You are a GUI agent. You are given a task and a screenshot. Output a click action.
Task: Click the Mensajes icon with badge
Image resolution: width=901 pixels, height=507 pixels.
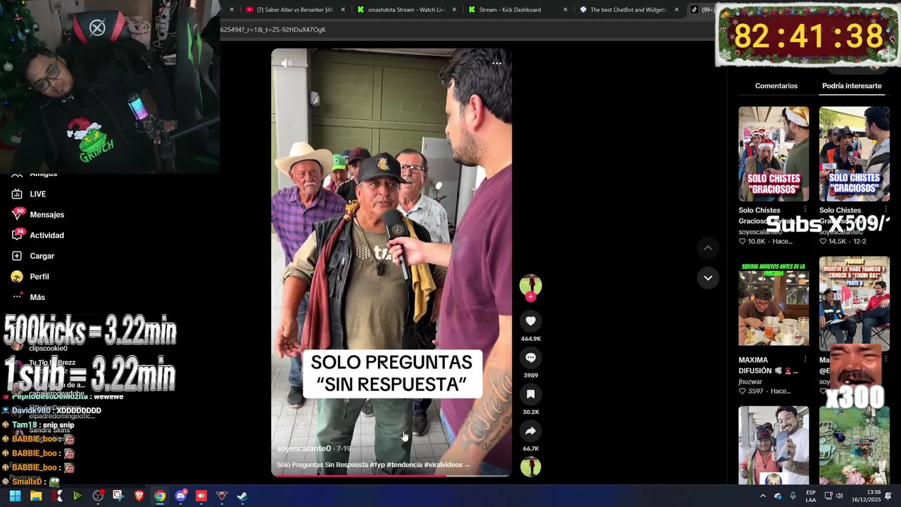[18, 214]
